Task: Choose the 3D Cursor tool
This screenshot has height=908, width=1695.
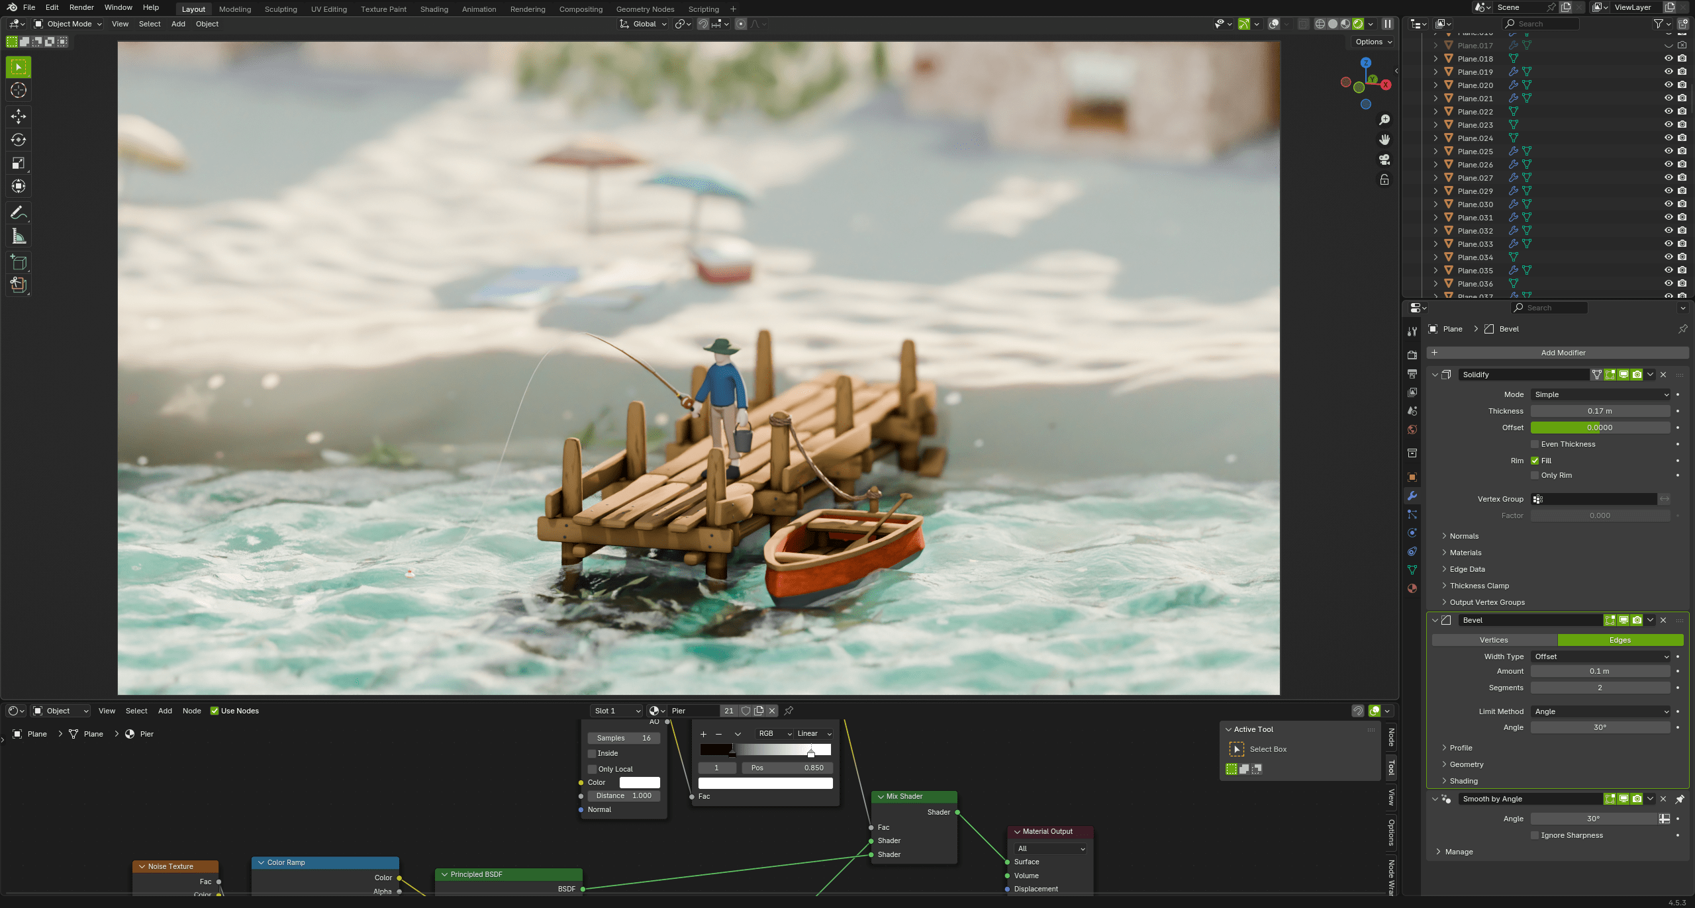Action: pyautogui.click(x=19, y=91)
